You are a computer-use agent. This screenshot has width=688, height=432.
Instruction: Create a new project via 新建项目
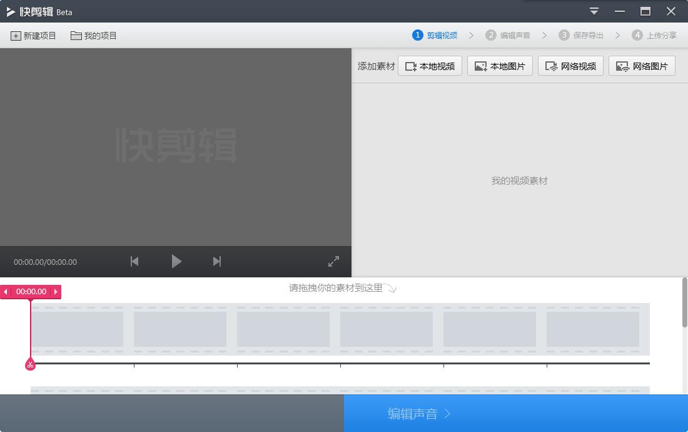(x=33, y=36)
